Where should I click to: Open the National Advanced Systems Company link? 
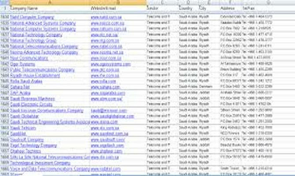(43, 23)
